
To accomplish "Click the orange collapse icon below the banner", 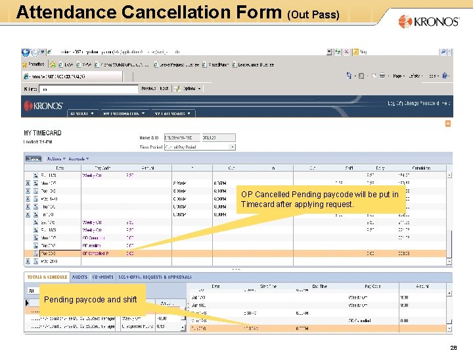I will pyautogui.click(x=448, y=124).
